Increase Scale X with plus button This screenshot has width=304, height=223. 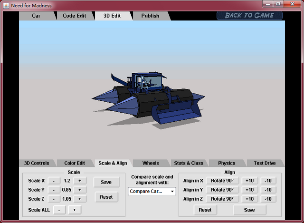[80, 181]
